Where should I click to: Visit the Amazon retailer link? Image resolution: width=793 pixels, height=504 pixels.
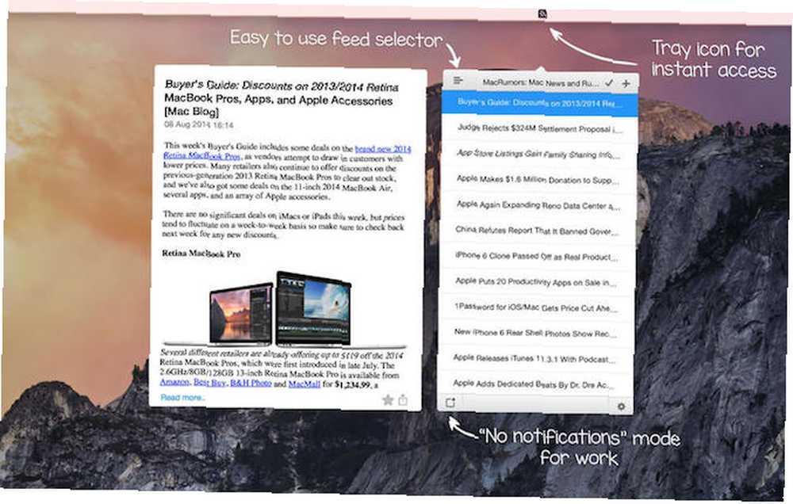(174, 382)
